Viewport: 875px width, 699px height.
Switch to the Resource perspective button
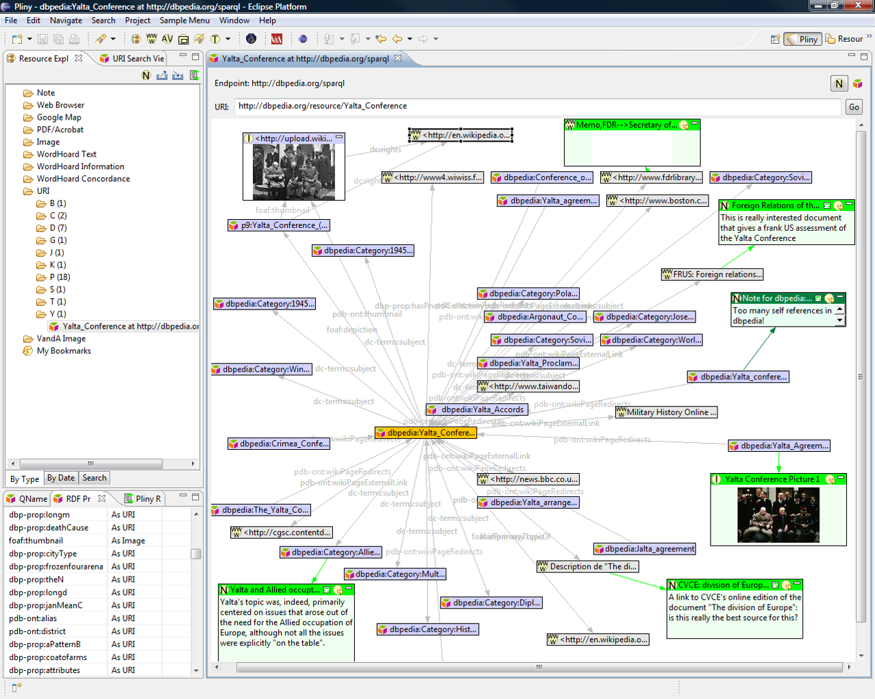pyautogui.click(x=844, y=39)
